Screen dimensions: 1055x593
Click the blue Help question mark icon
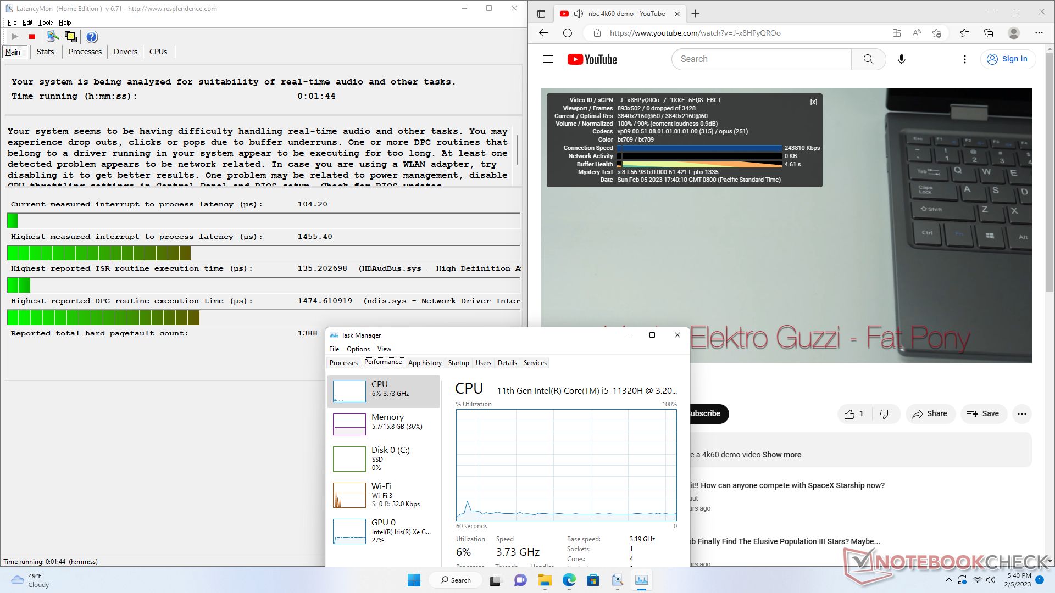point(92,37)
